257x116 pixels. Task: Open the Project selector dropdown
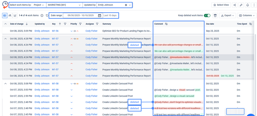coord(39,5)
